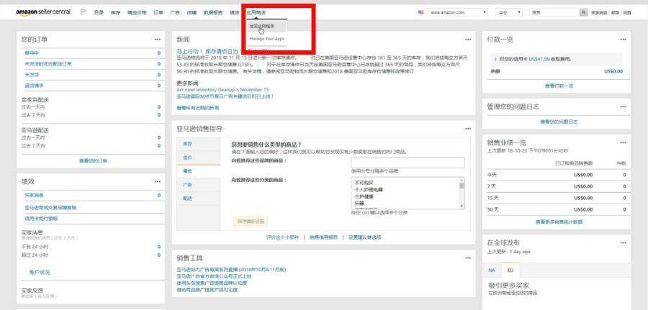Screen dimensions: 648x310
Task: Open the ellipsis menu of 销售工具 widget
Action: [468, 258]
